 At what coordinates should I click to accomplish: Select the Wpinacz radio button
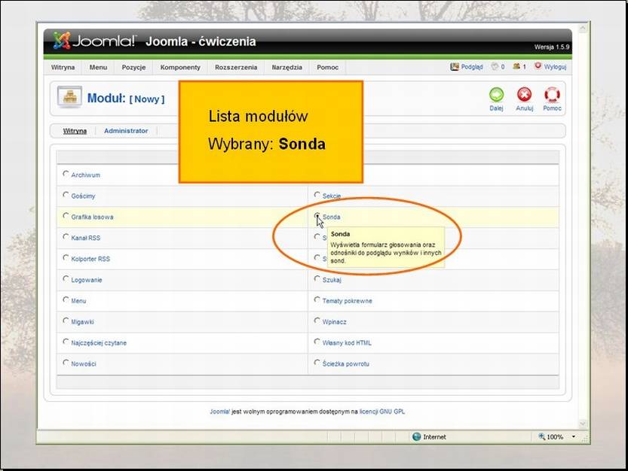click(x=317, y=321)
